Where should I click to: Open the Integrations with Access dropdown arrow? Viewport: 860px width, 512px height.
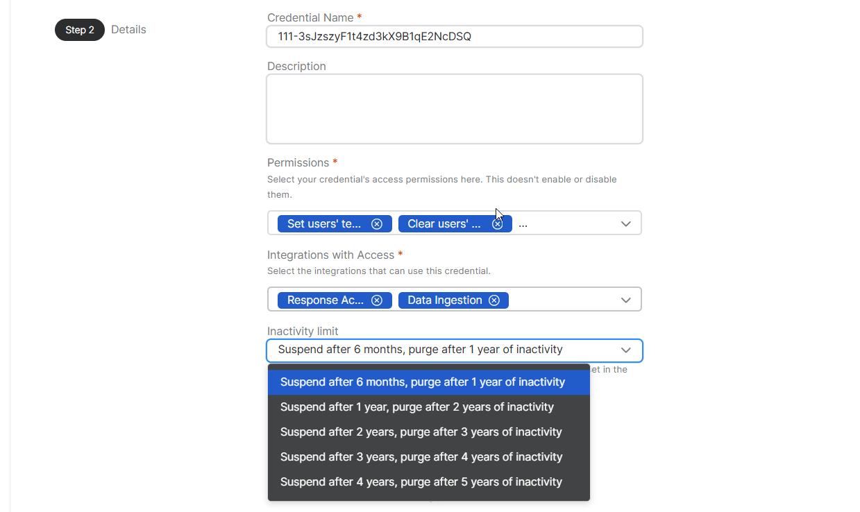point(625,300)
